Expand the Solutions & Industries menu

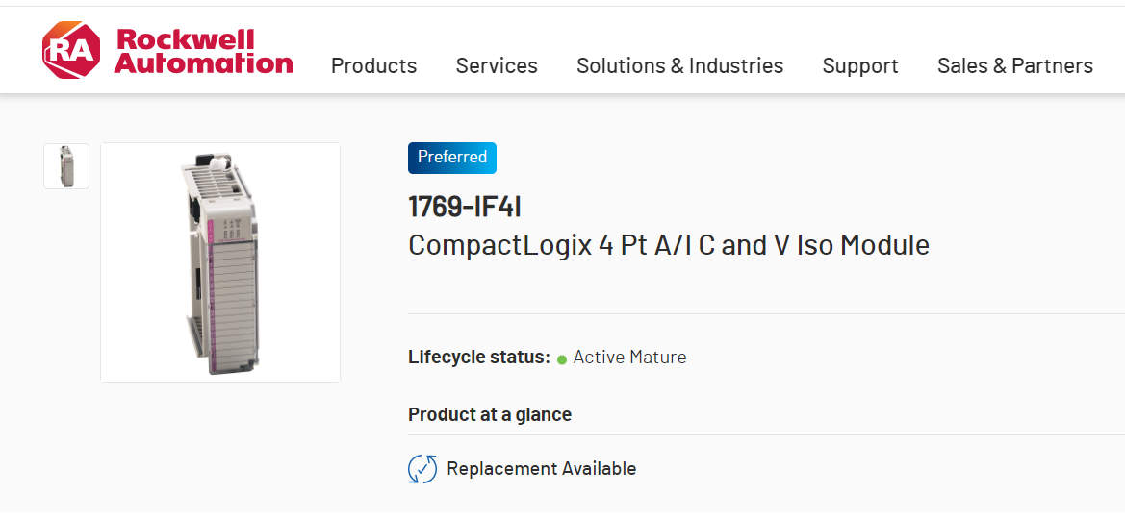[679, 65]
